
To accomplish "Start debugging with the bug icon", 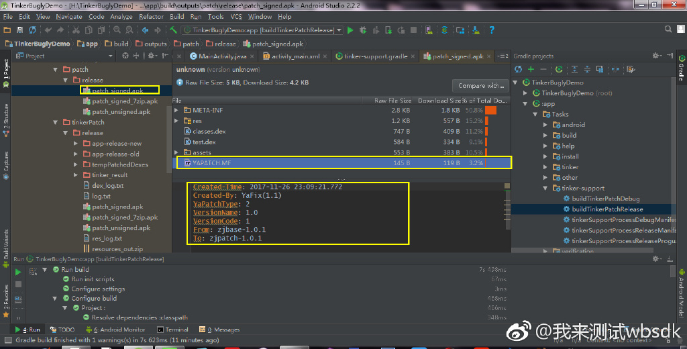I will click(x=363, y=30).
